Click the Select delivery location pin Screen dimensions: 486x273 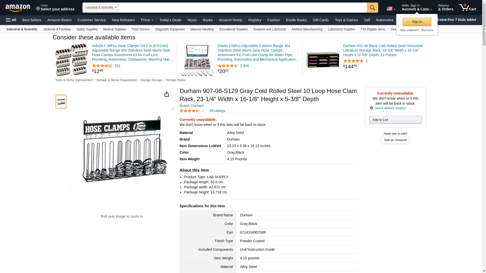tap(371, 108)
